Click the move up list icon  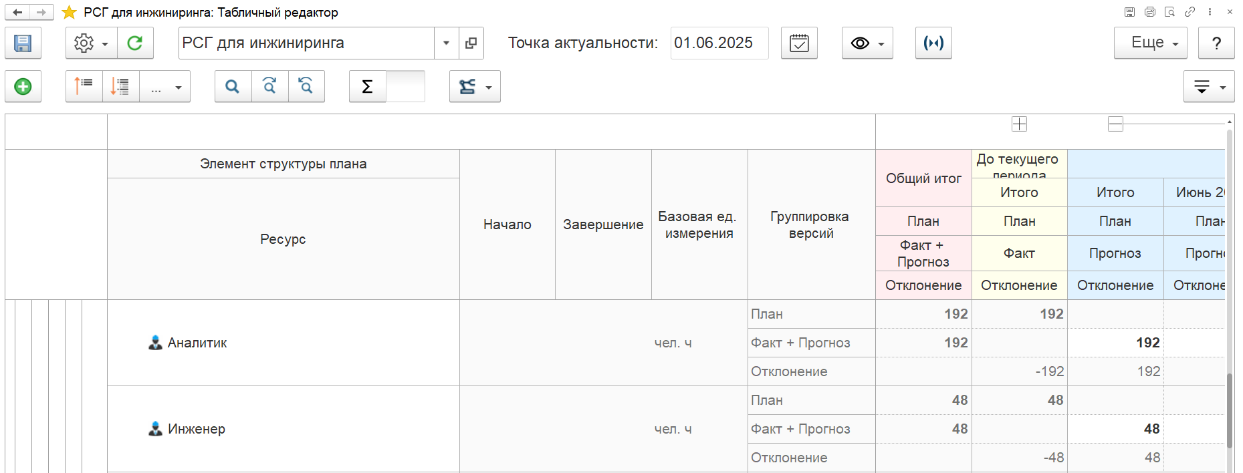point(84,87)
